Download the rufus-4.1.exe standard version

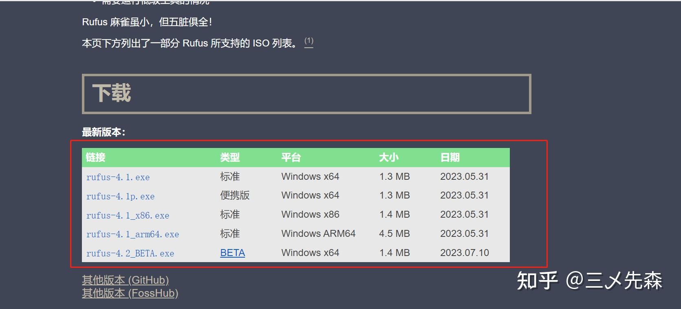118,177
